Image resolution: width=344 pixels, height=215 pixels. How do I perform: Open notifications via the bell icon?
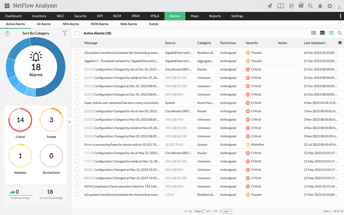(x=320, y=6)
